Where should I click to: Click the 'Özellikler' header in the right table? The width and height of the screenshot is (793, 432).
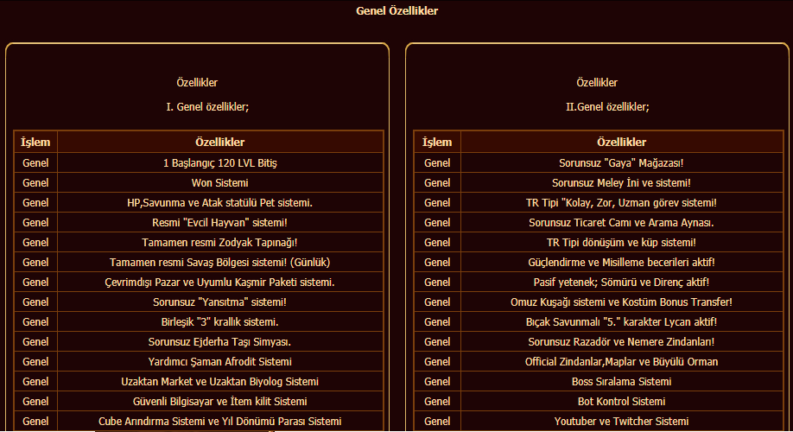coord(622,143)
